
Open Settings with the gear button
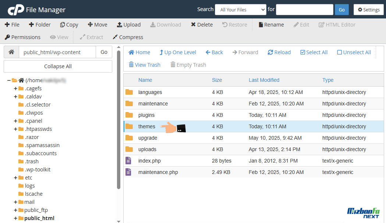[x=369, y=10]
